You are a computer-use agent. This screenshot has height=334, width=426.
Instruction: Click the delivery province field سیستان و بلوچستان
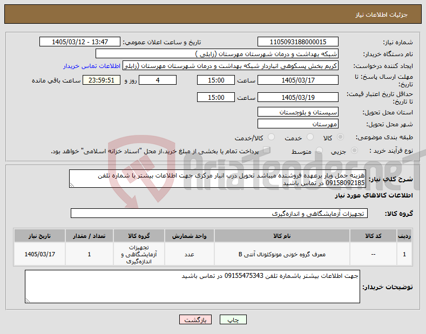[297, 112]
